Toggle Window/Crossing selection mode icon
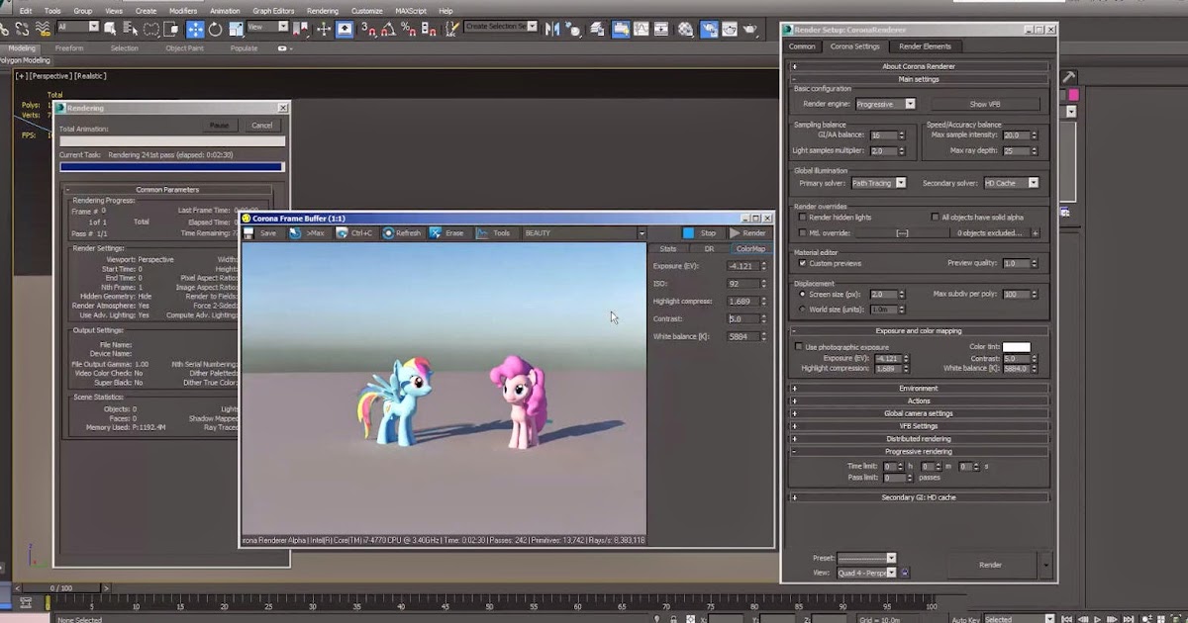Image resolution: width=1188 pixels, height=623 pixels. pyautogui.click(x=170, y=30)
